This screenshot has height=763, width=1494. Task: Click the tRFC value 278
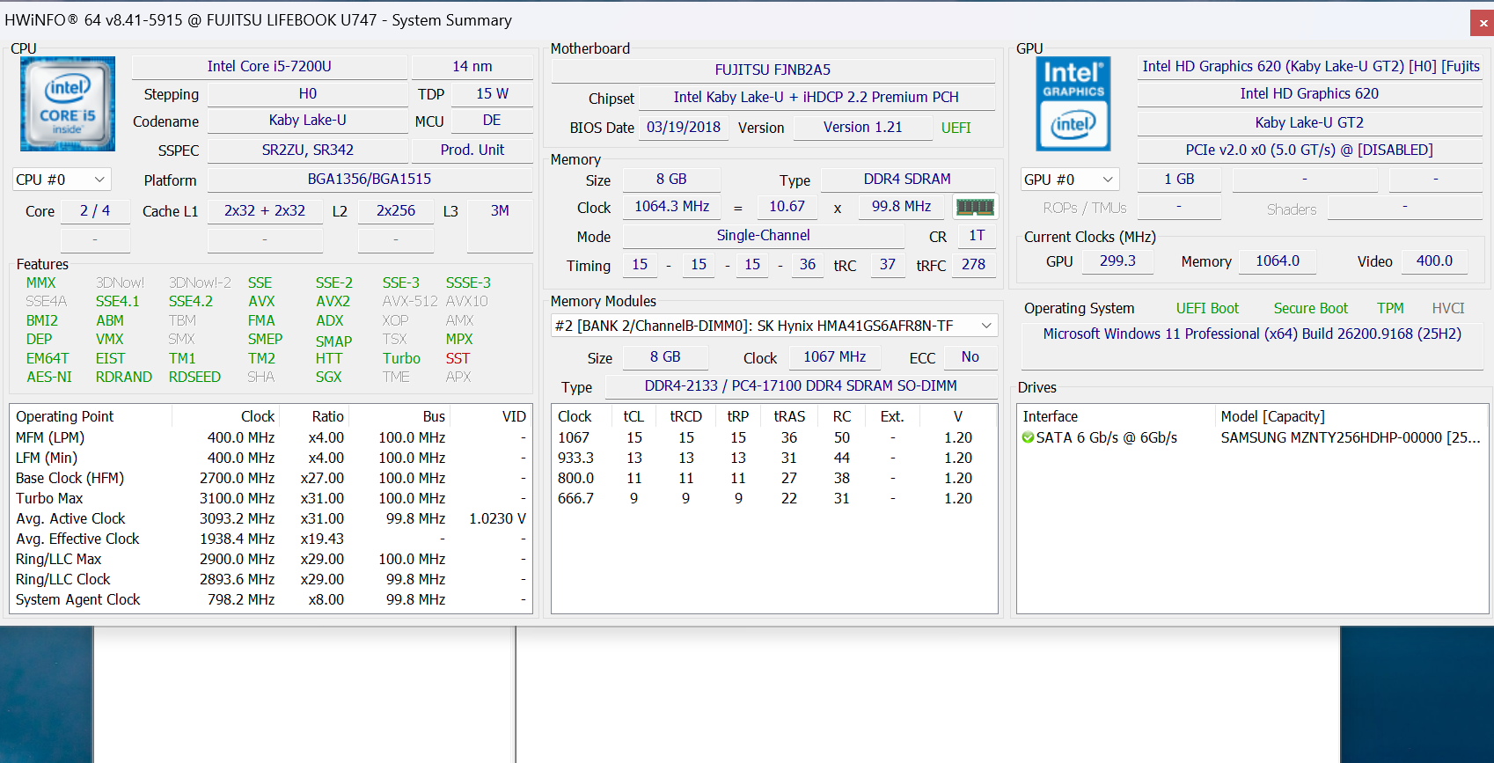pyautogui.click(x=973, y=264)
